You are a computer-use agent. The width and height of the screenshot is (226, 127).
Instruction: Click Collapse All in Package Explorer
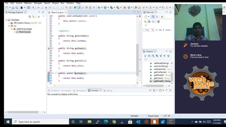pyautogui.click(x=30, y=17)
